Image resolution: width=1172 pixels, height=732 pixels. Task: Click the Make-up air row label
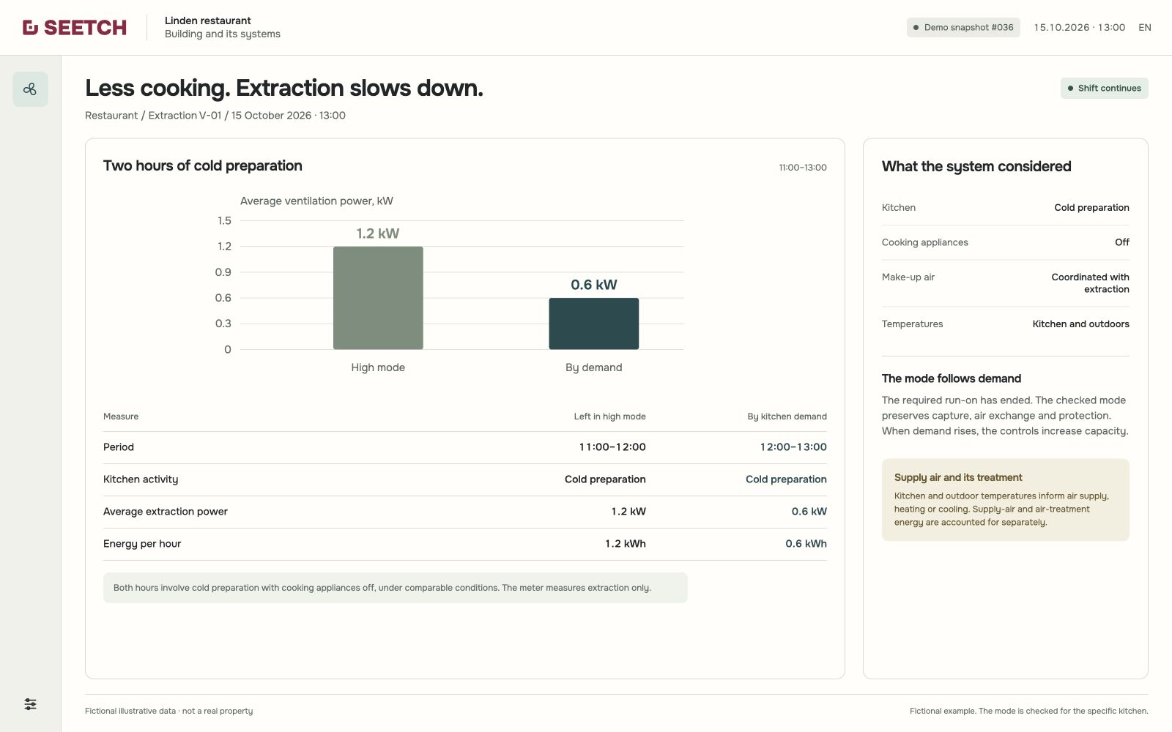click(x=908, y=277)
